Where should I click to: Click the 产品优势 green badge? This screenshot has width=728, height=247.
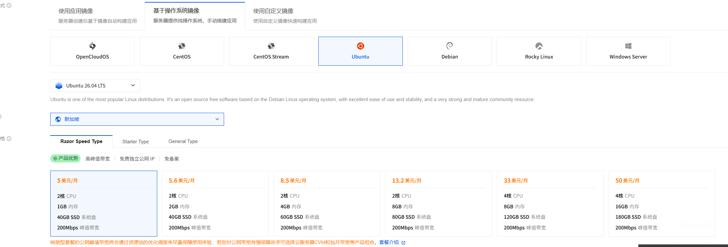click(65, 158)
